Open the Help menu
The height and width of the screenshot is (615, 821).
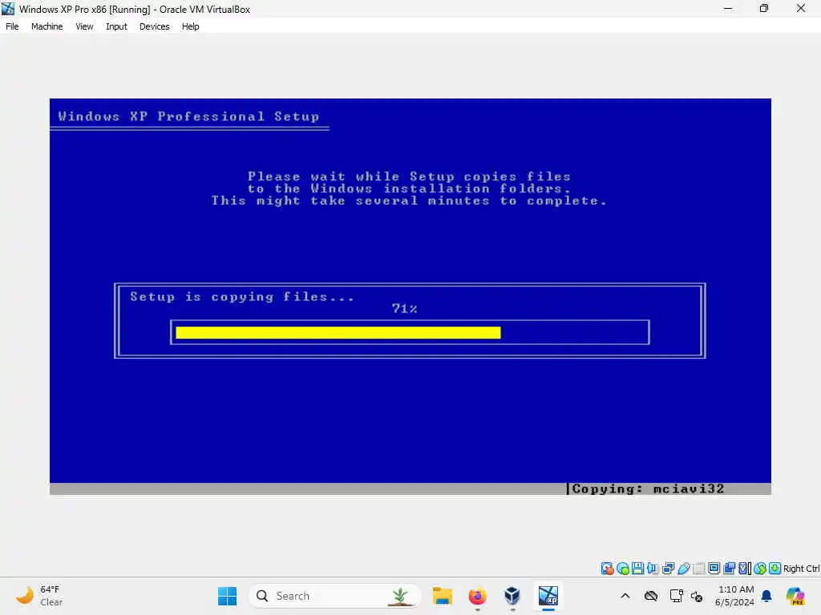(191, 26)
